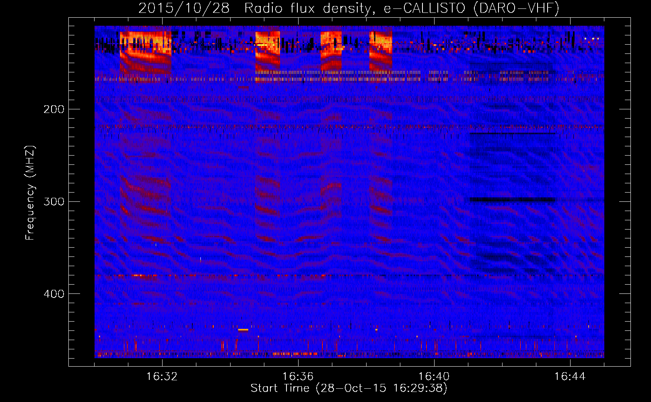Screen dimensions: 651x402
Task: Click the 16:44 time tick label
Action: [570, 376]
